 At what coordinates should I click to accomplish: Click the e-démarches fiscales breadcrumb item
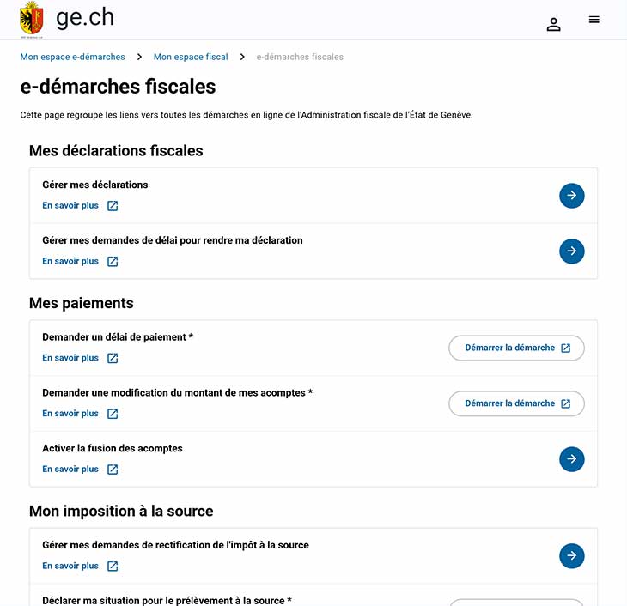[x=300, y=57]
